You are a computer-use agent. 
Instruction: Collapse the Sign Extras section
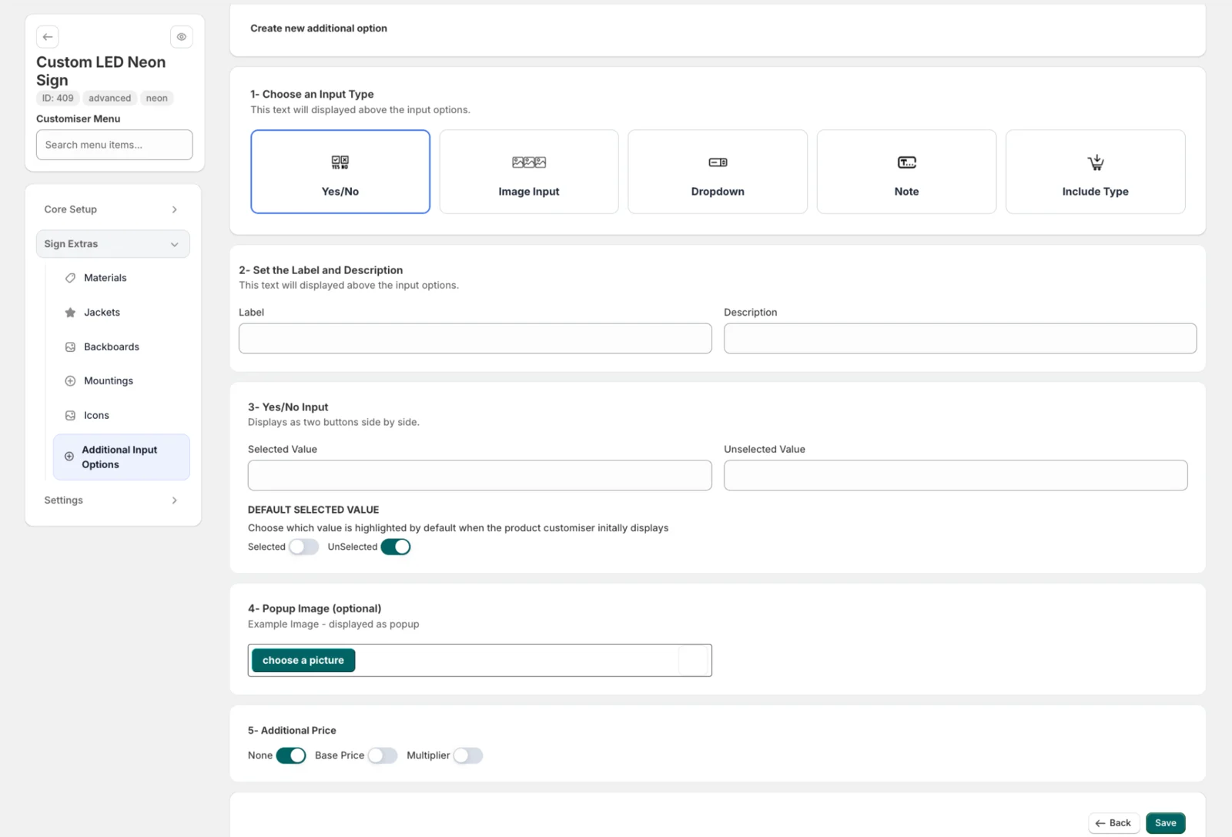[x=113, y=244]
